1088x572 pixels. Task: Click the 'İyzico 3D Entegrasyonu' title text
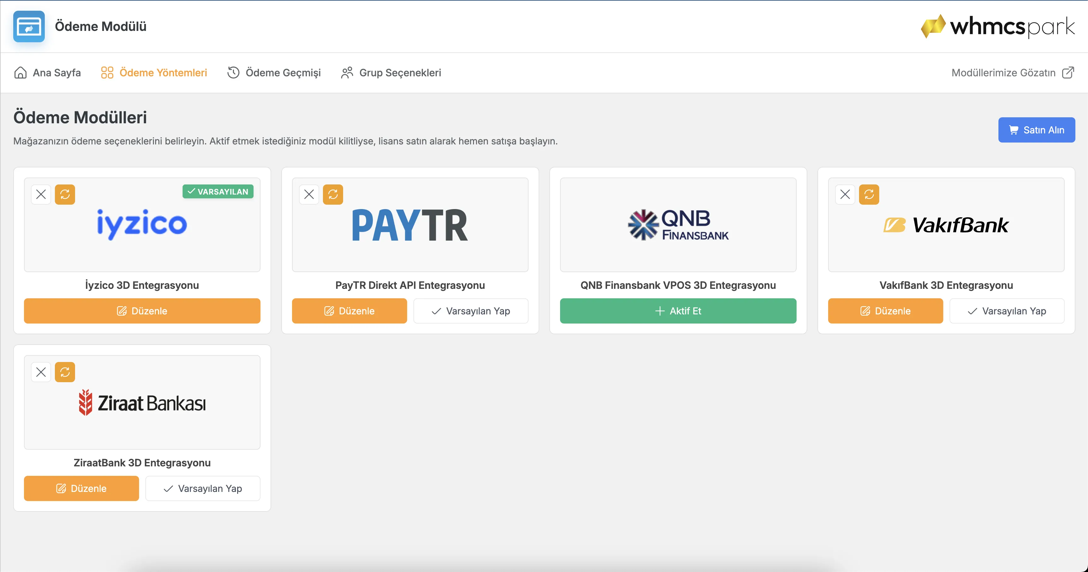click(142, 285)
